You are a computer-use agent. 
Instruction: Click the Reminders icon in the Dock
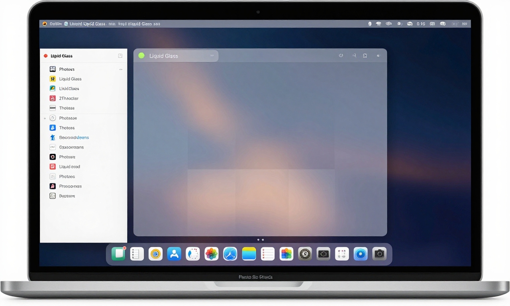(267, 253)
